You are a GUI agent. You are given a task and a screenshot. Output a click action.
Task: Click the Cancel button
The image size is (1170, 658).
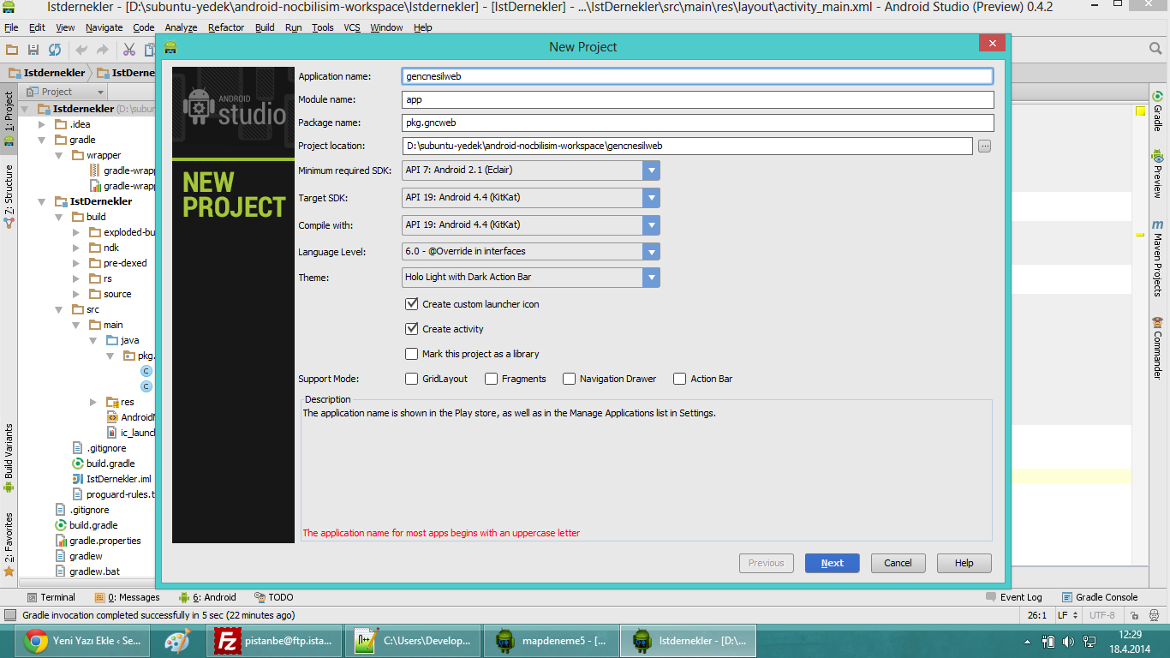click(898, 563)
